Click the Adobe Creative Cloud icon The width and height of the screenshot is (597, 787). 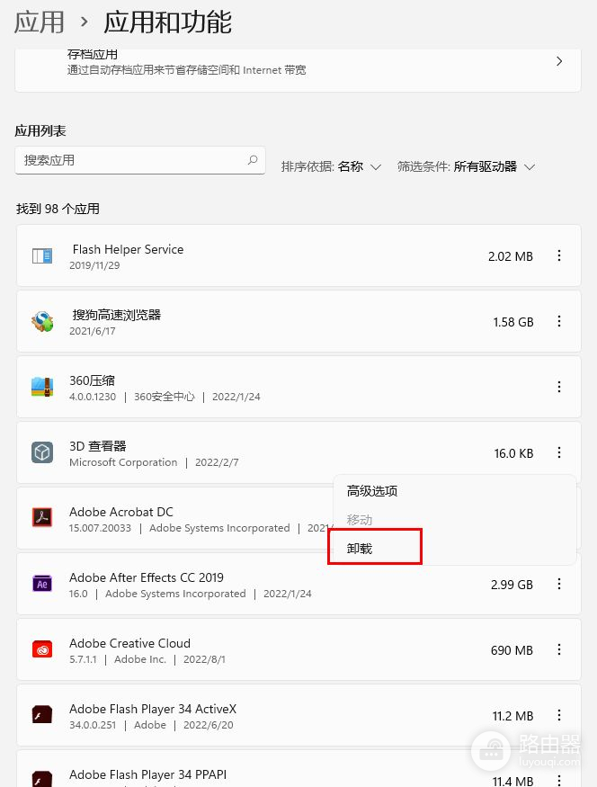pyautogui.click(x=42, y=649)
